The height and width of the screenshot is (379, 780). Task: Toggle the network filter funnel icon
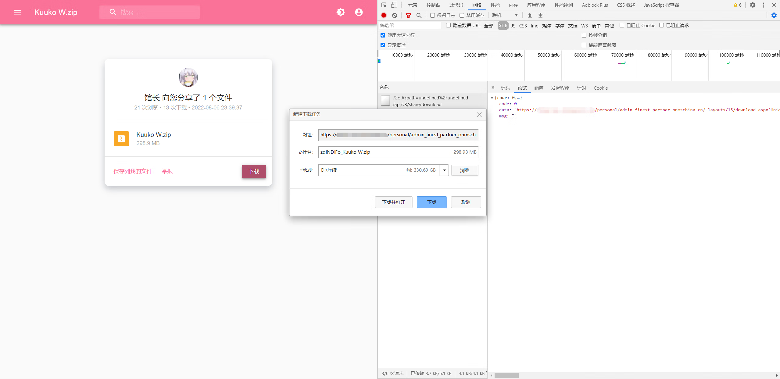[408, 15]
